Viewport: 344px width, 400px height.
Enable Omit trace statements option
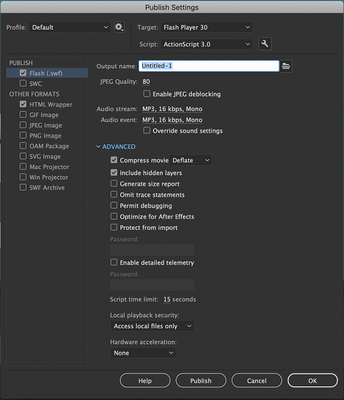pos(114,195)
